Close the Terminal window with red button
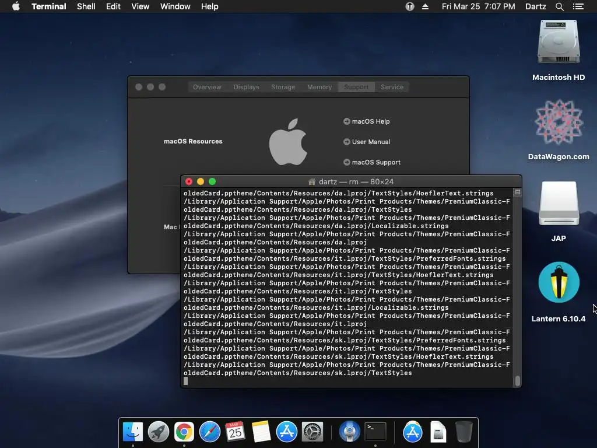Image resolution: width=597 pixels, height=448 pixels. point(189,182)
